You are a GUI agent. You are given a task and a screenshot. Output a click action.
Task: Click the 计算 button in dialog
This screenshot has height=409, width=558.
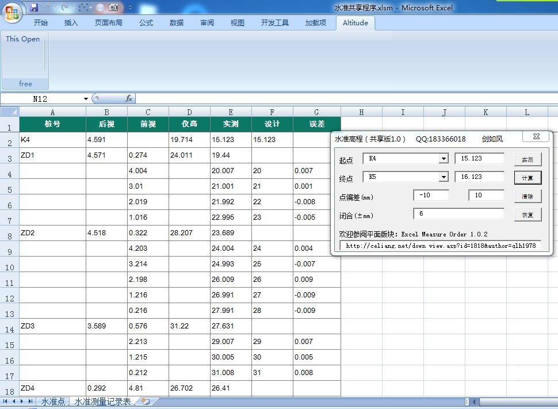point(528,178)
